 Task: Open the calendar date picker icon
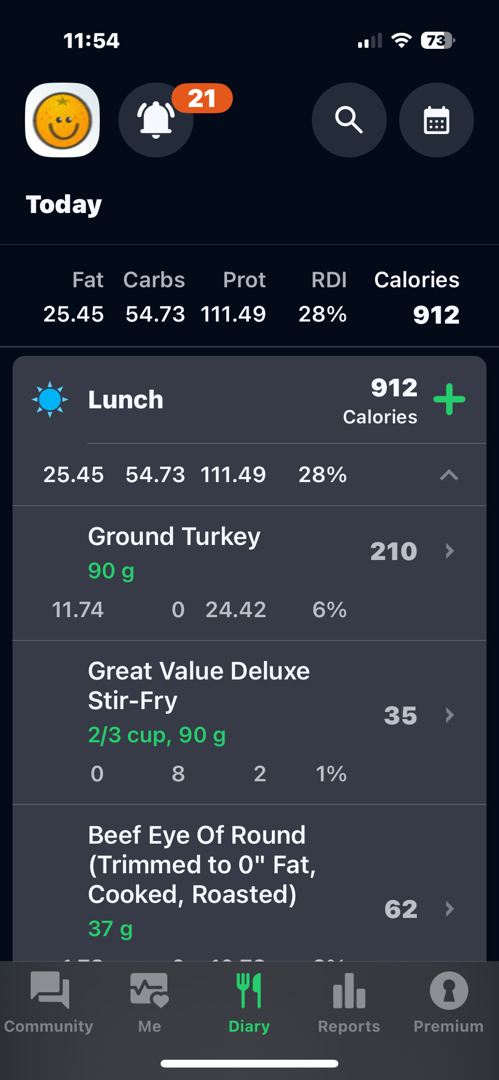point(436,120)
